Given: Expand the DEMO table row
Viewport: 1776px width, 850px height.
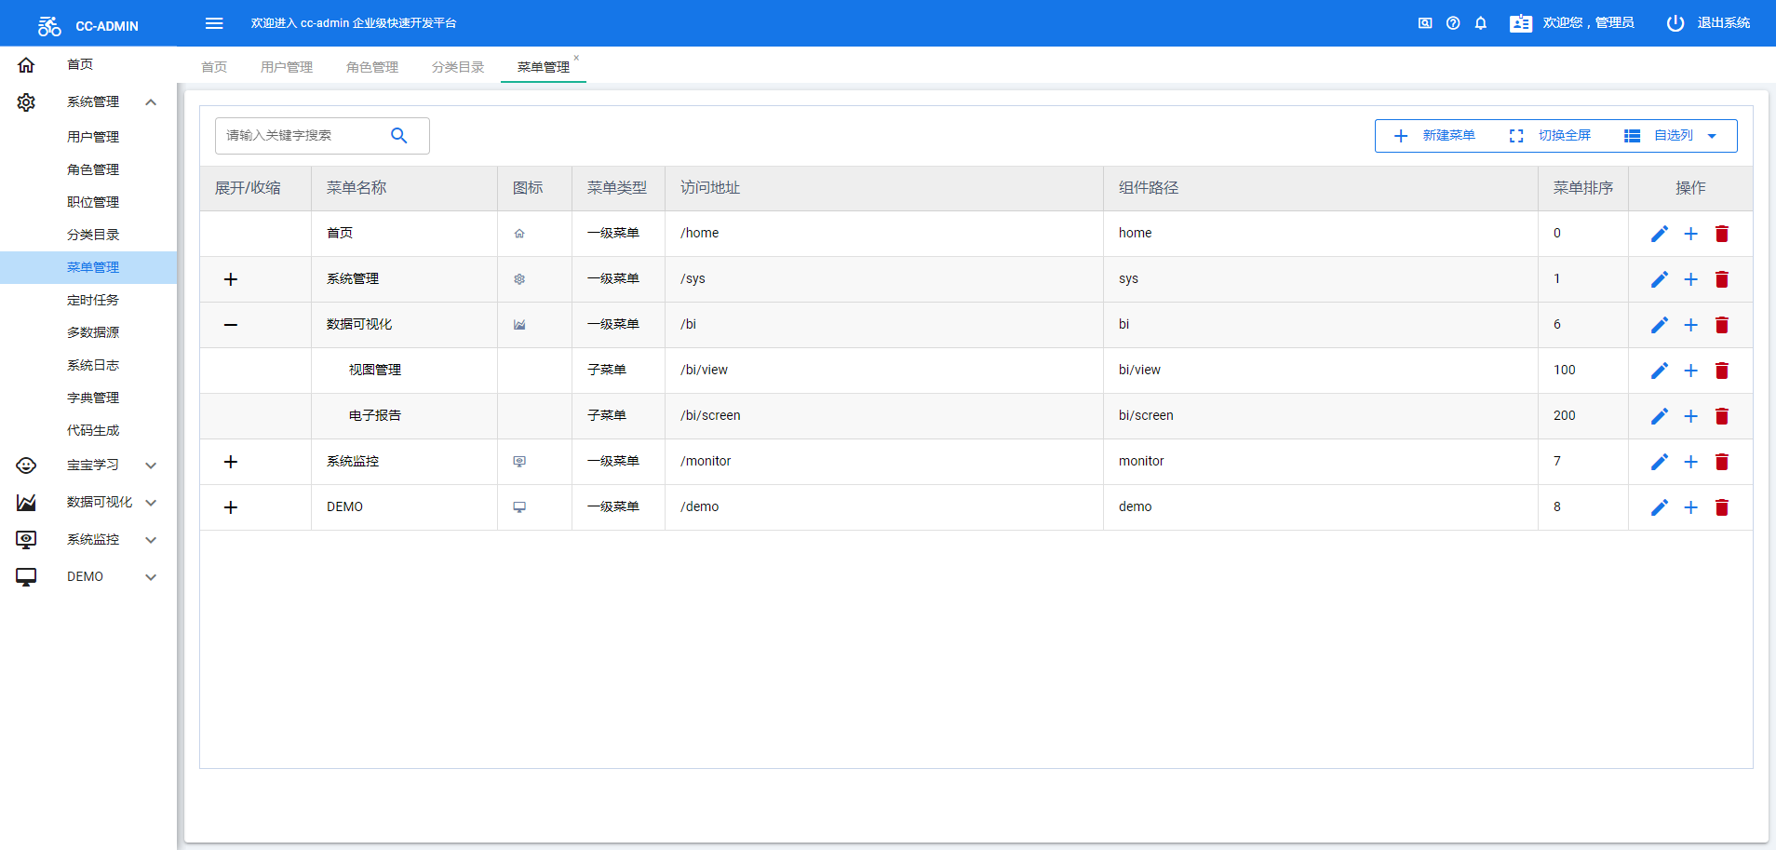Looking at the screenshot, I should [231, 507].
